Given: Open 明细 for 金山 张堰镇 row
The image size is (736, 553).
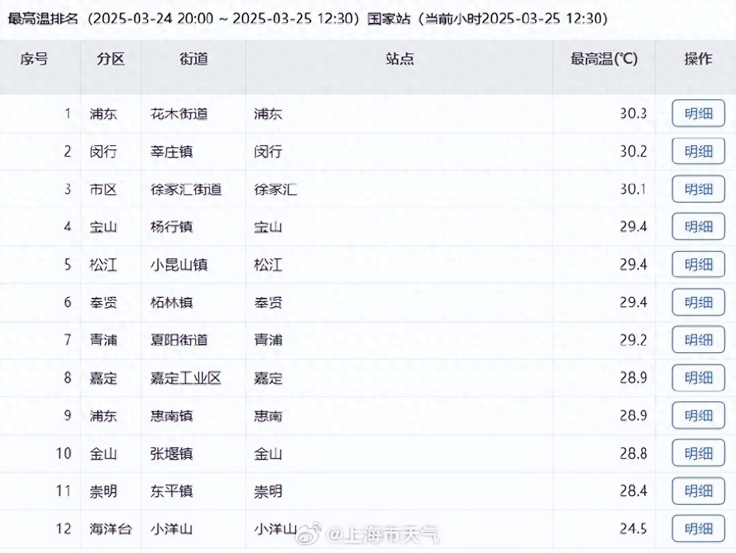Looking at the screenshot, I should point(698,454).
